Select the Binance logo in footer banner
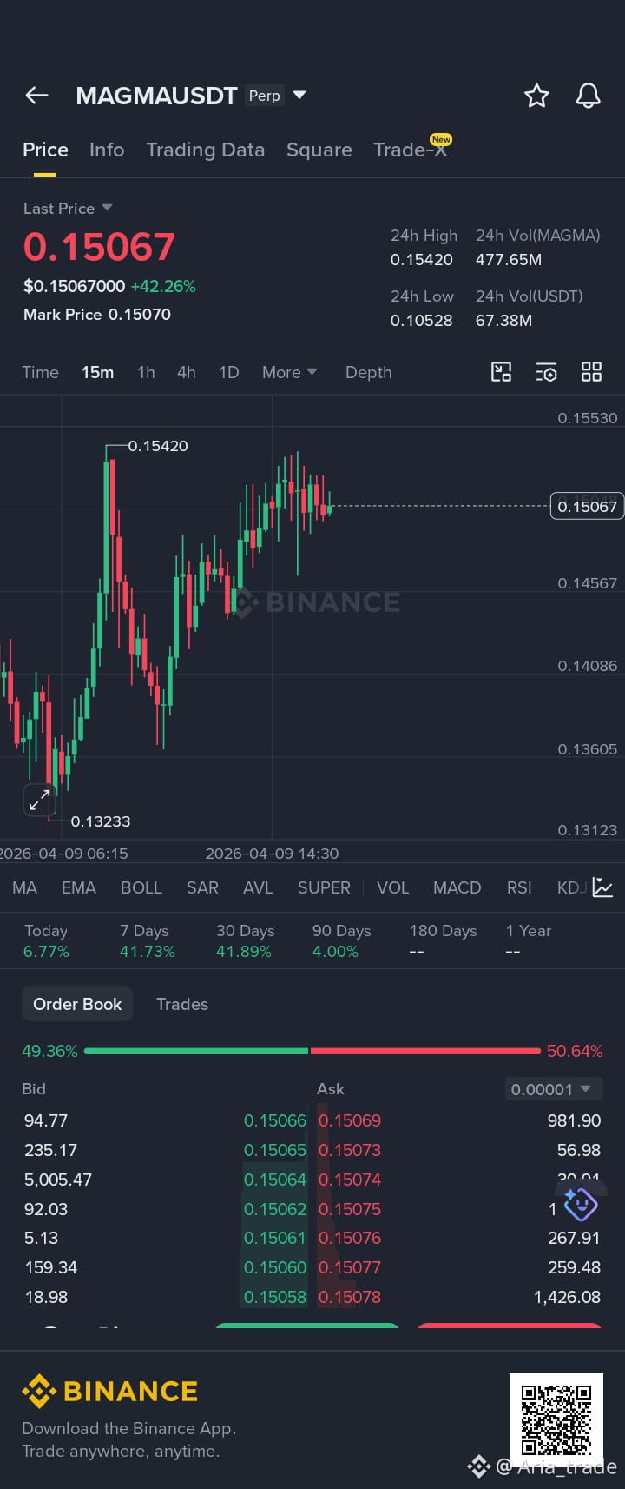The width and height of the screenshot is (625, 1489). pyautogui.click(x=110, y=1392)
